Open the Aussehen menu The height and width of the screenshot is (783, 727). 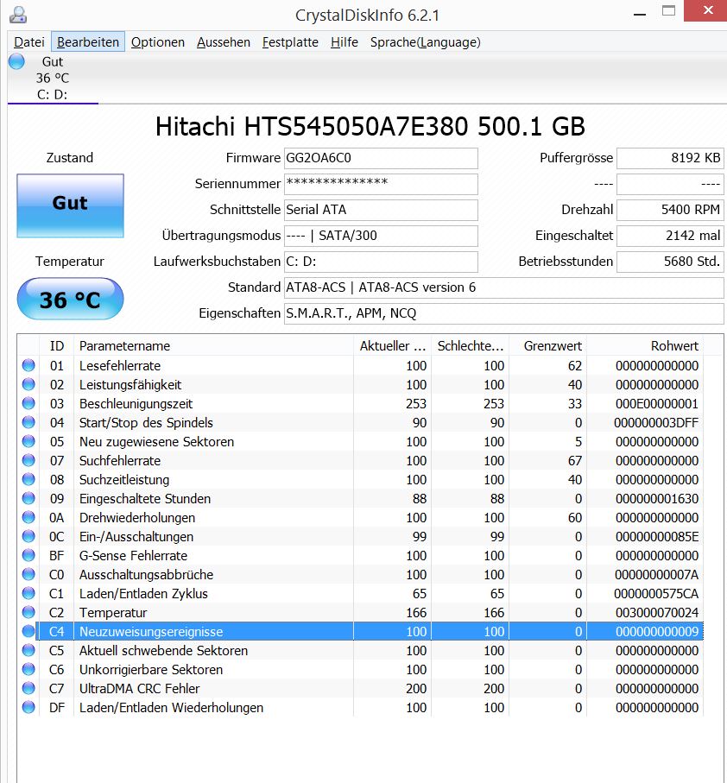[223, 42]
